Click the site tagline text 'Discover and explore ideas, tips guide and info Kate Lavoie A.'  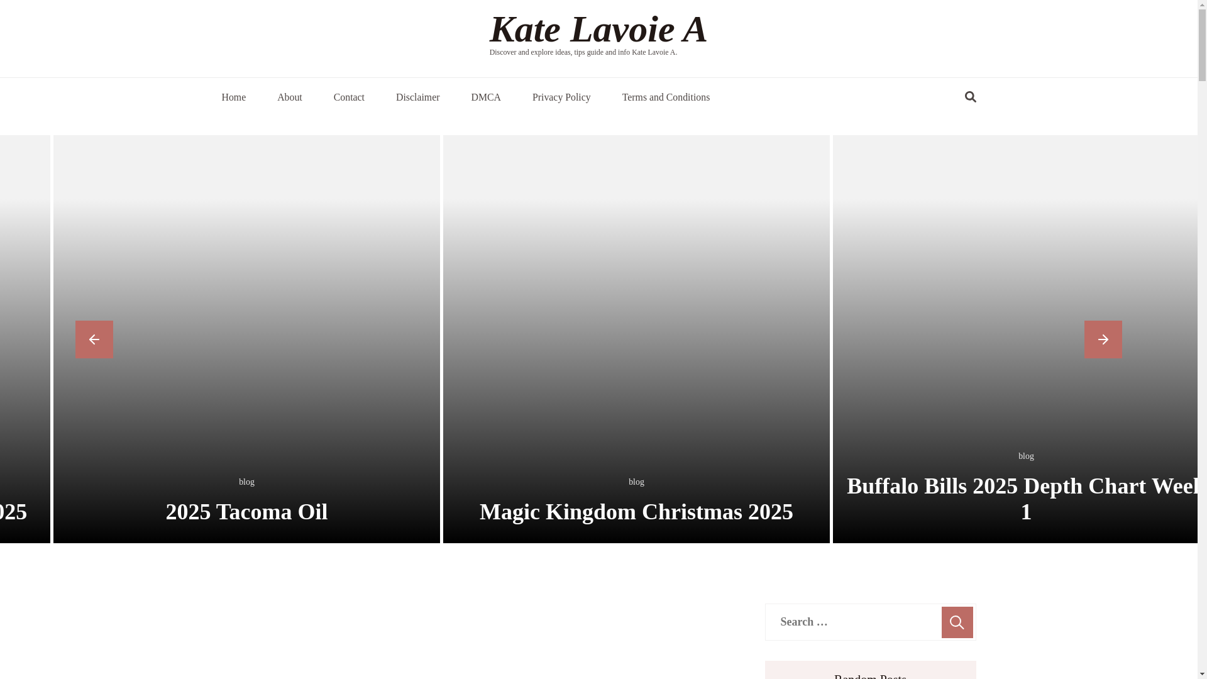coord(583,52)
